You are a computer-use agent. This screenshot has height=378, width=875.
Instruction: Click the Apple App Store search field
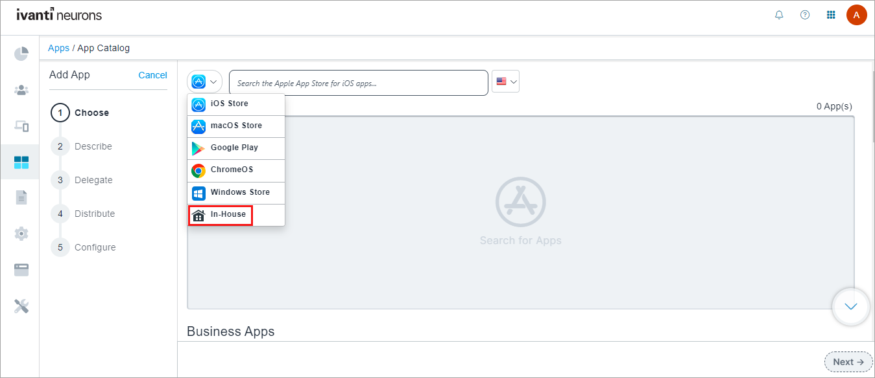tap(358, 83)
